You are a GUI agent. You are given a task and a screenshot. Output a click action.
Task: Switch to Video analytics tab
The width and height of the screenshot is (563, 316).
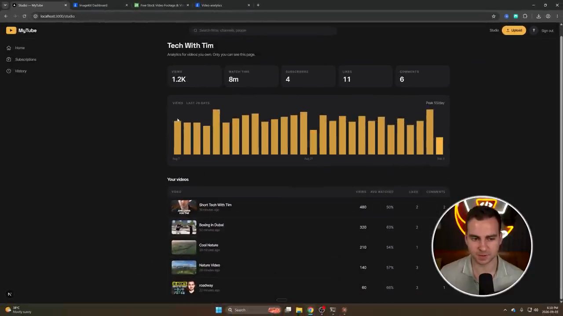tap(222, 5)
